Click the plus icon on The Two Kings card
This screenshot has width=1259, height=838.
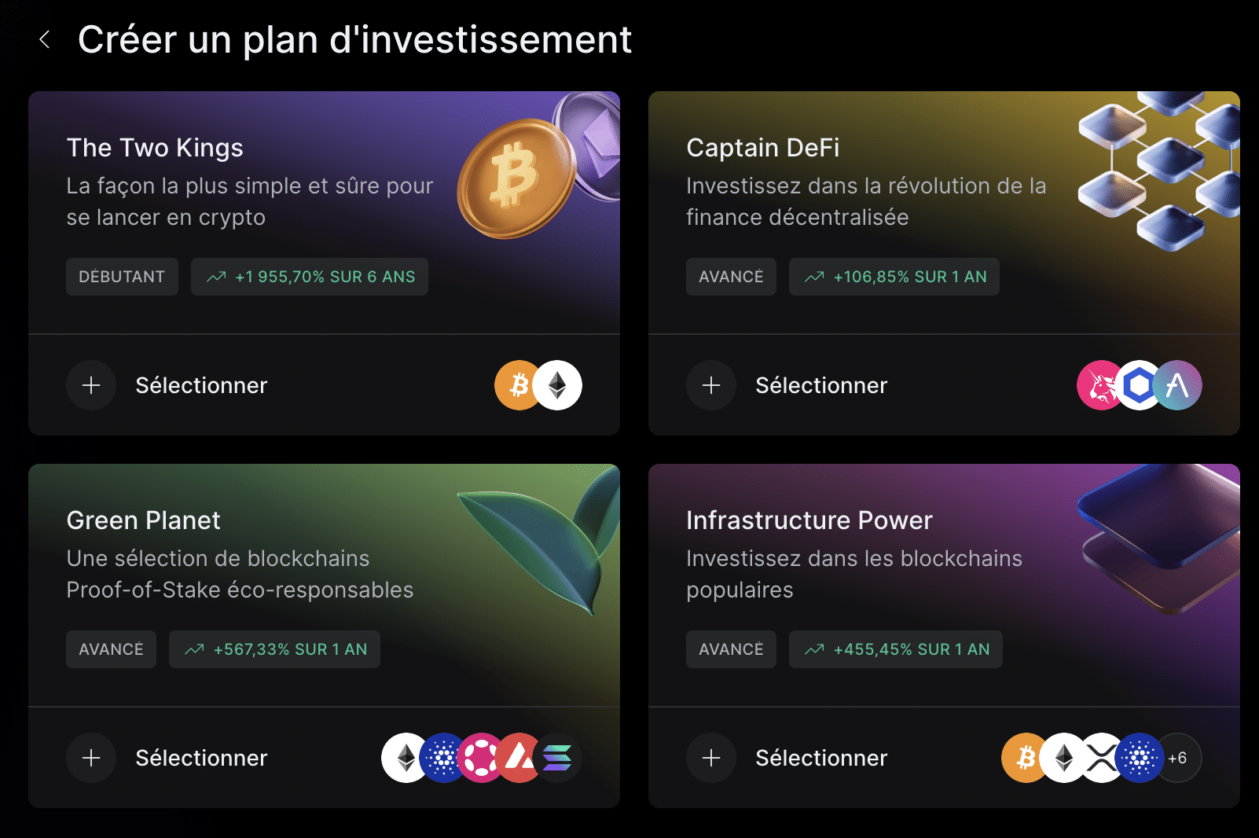91,385
